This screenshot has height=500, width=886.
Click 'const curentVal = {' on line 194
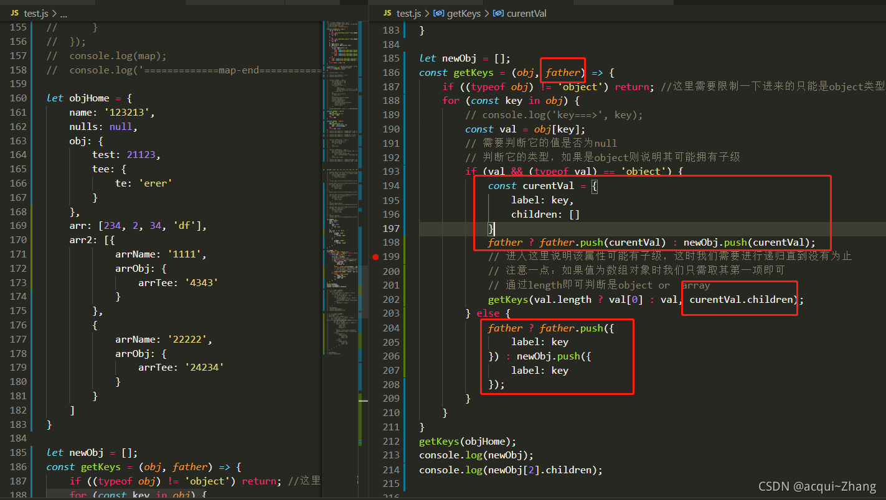pos(543,186)
